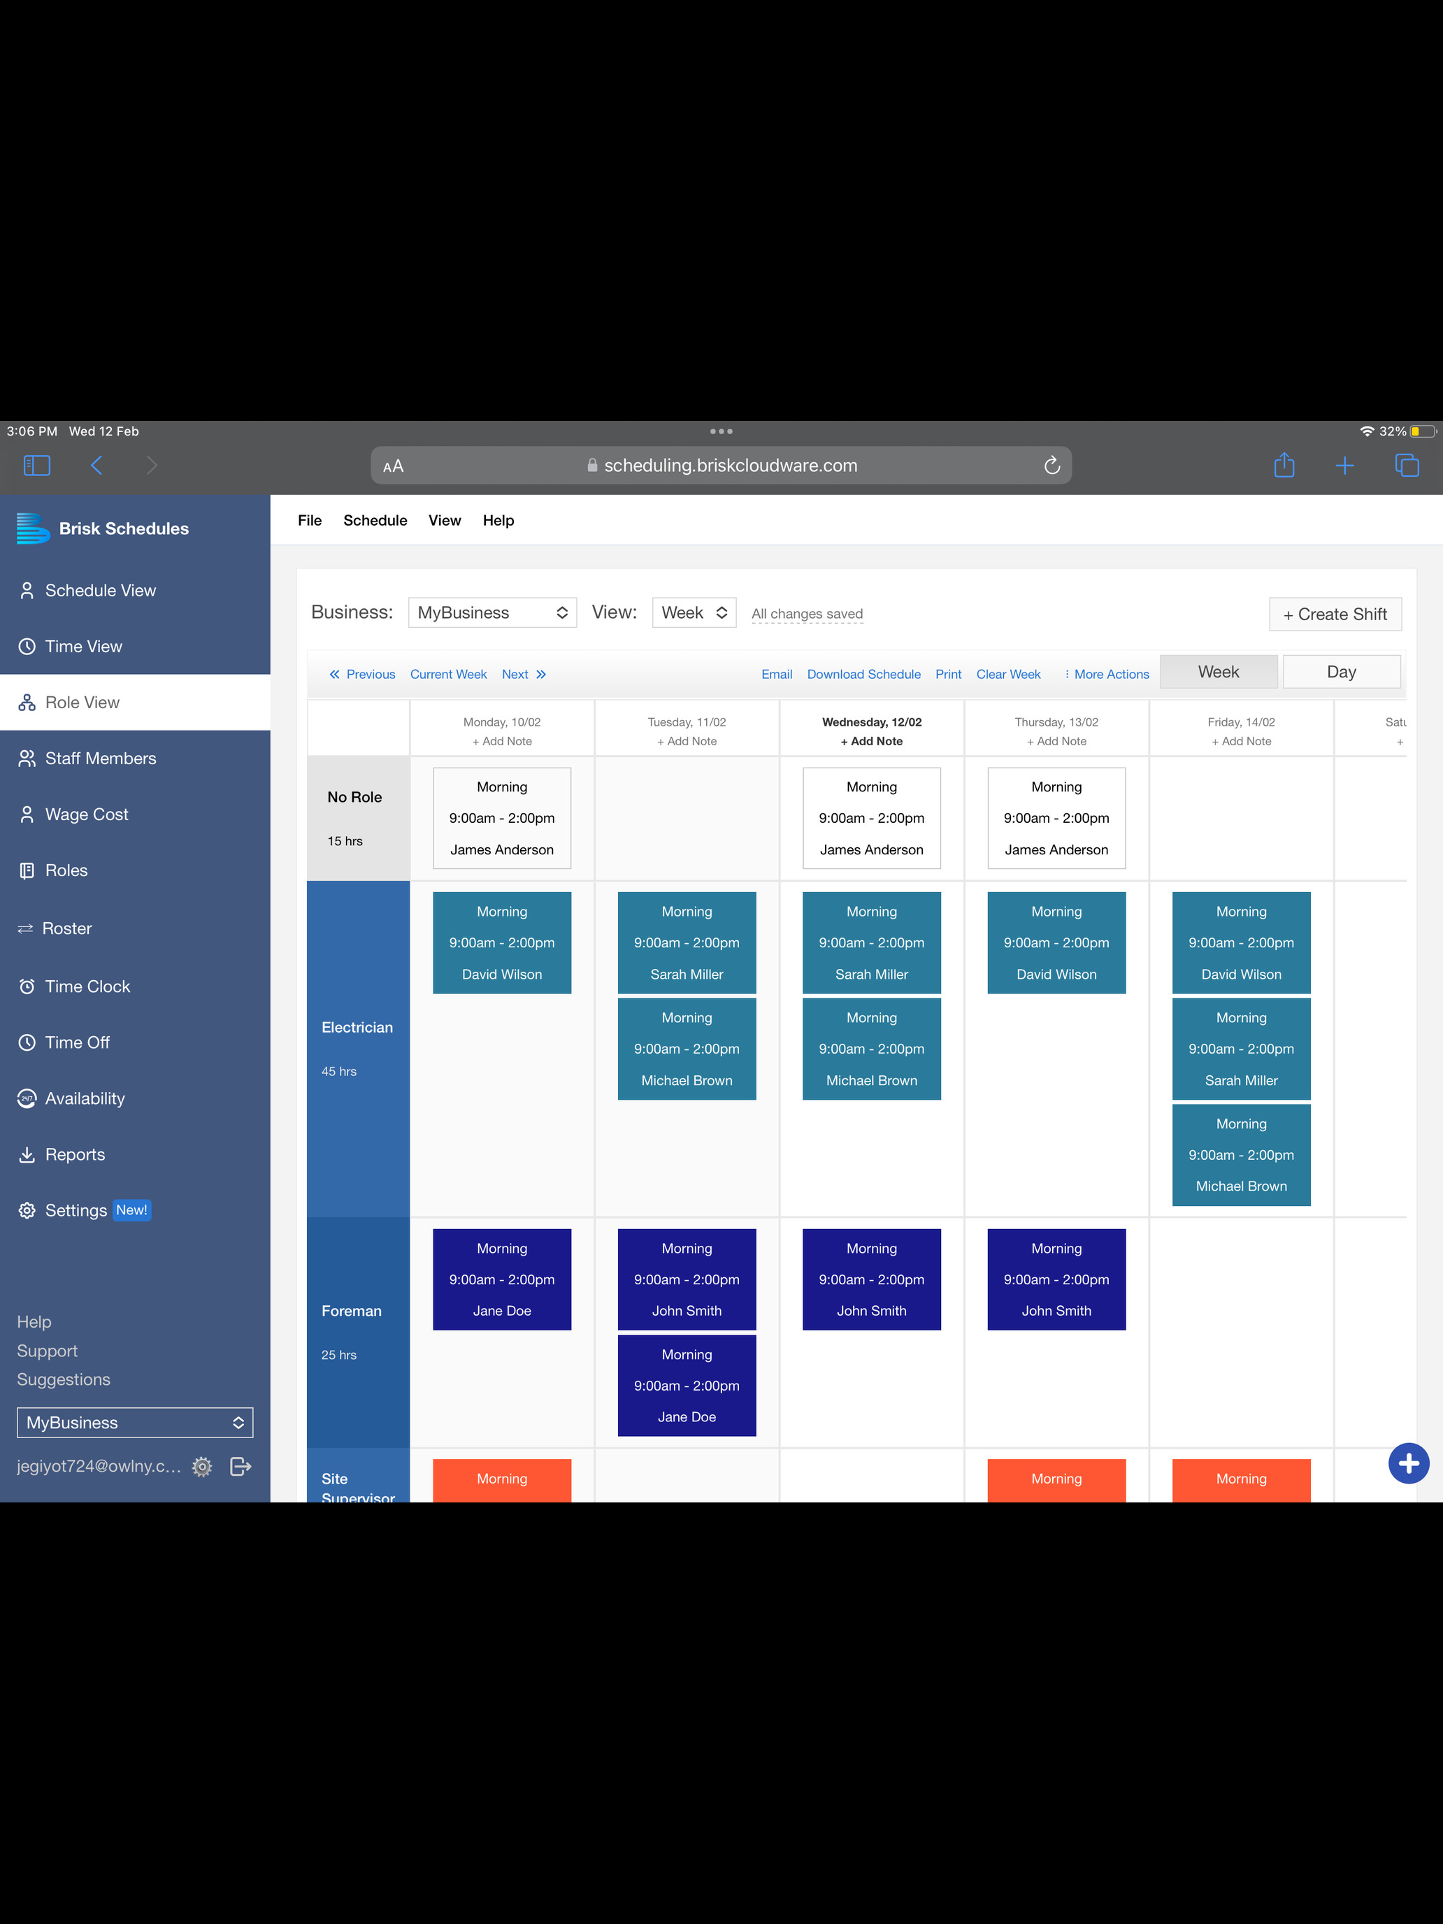Open Reports download icon item
The height and width of the screenshot is (1924, 1443).
27,1154
